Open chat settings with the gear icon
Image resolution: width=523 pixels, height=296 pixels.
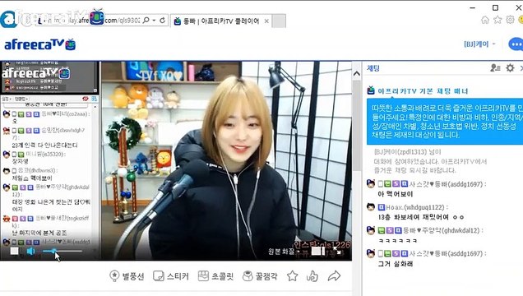510,68
